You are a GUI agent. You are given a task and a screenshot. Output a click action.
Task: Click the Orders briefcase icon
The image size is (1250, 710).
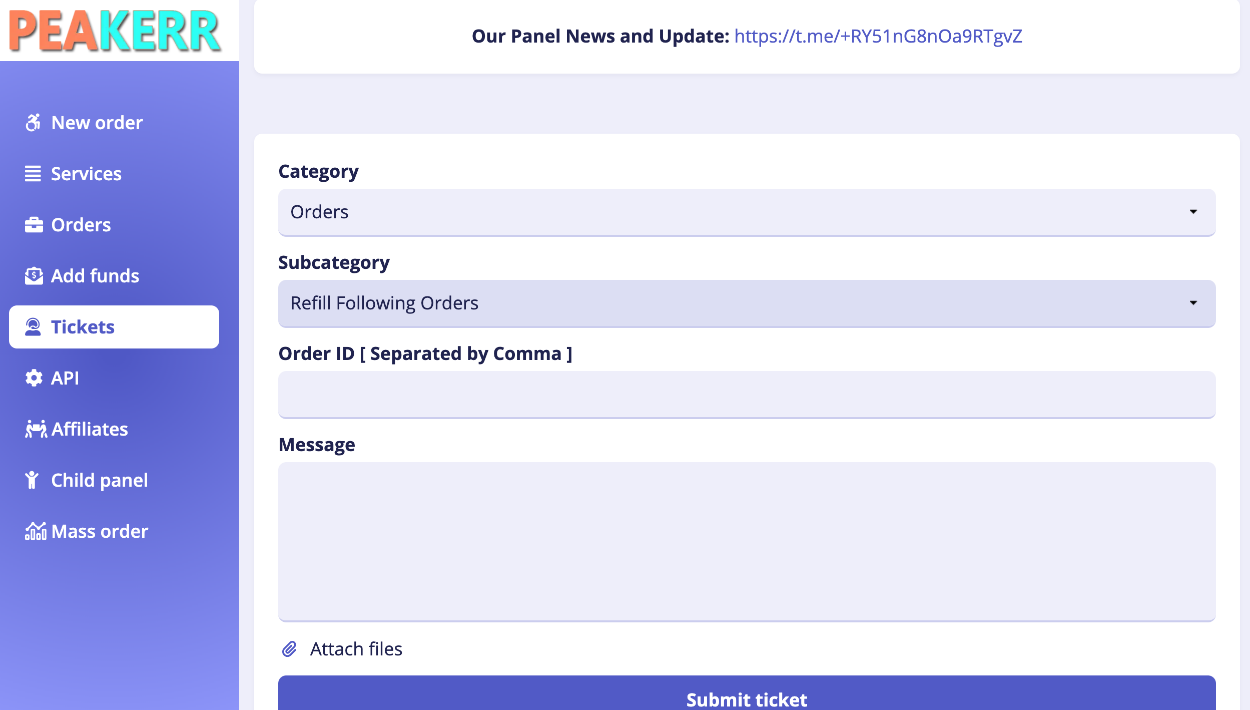tap(34, 225)
